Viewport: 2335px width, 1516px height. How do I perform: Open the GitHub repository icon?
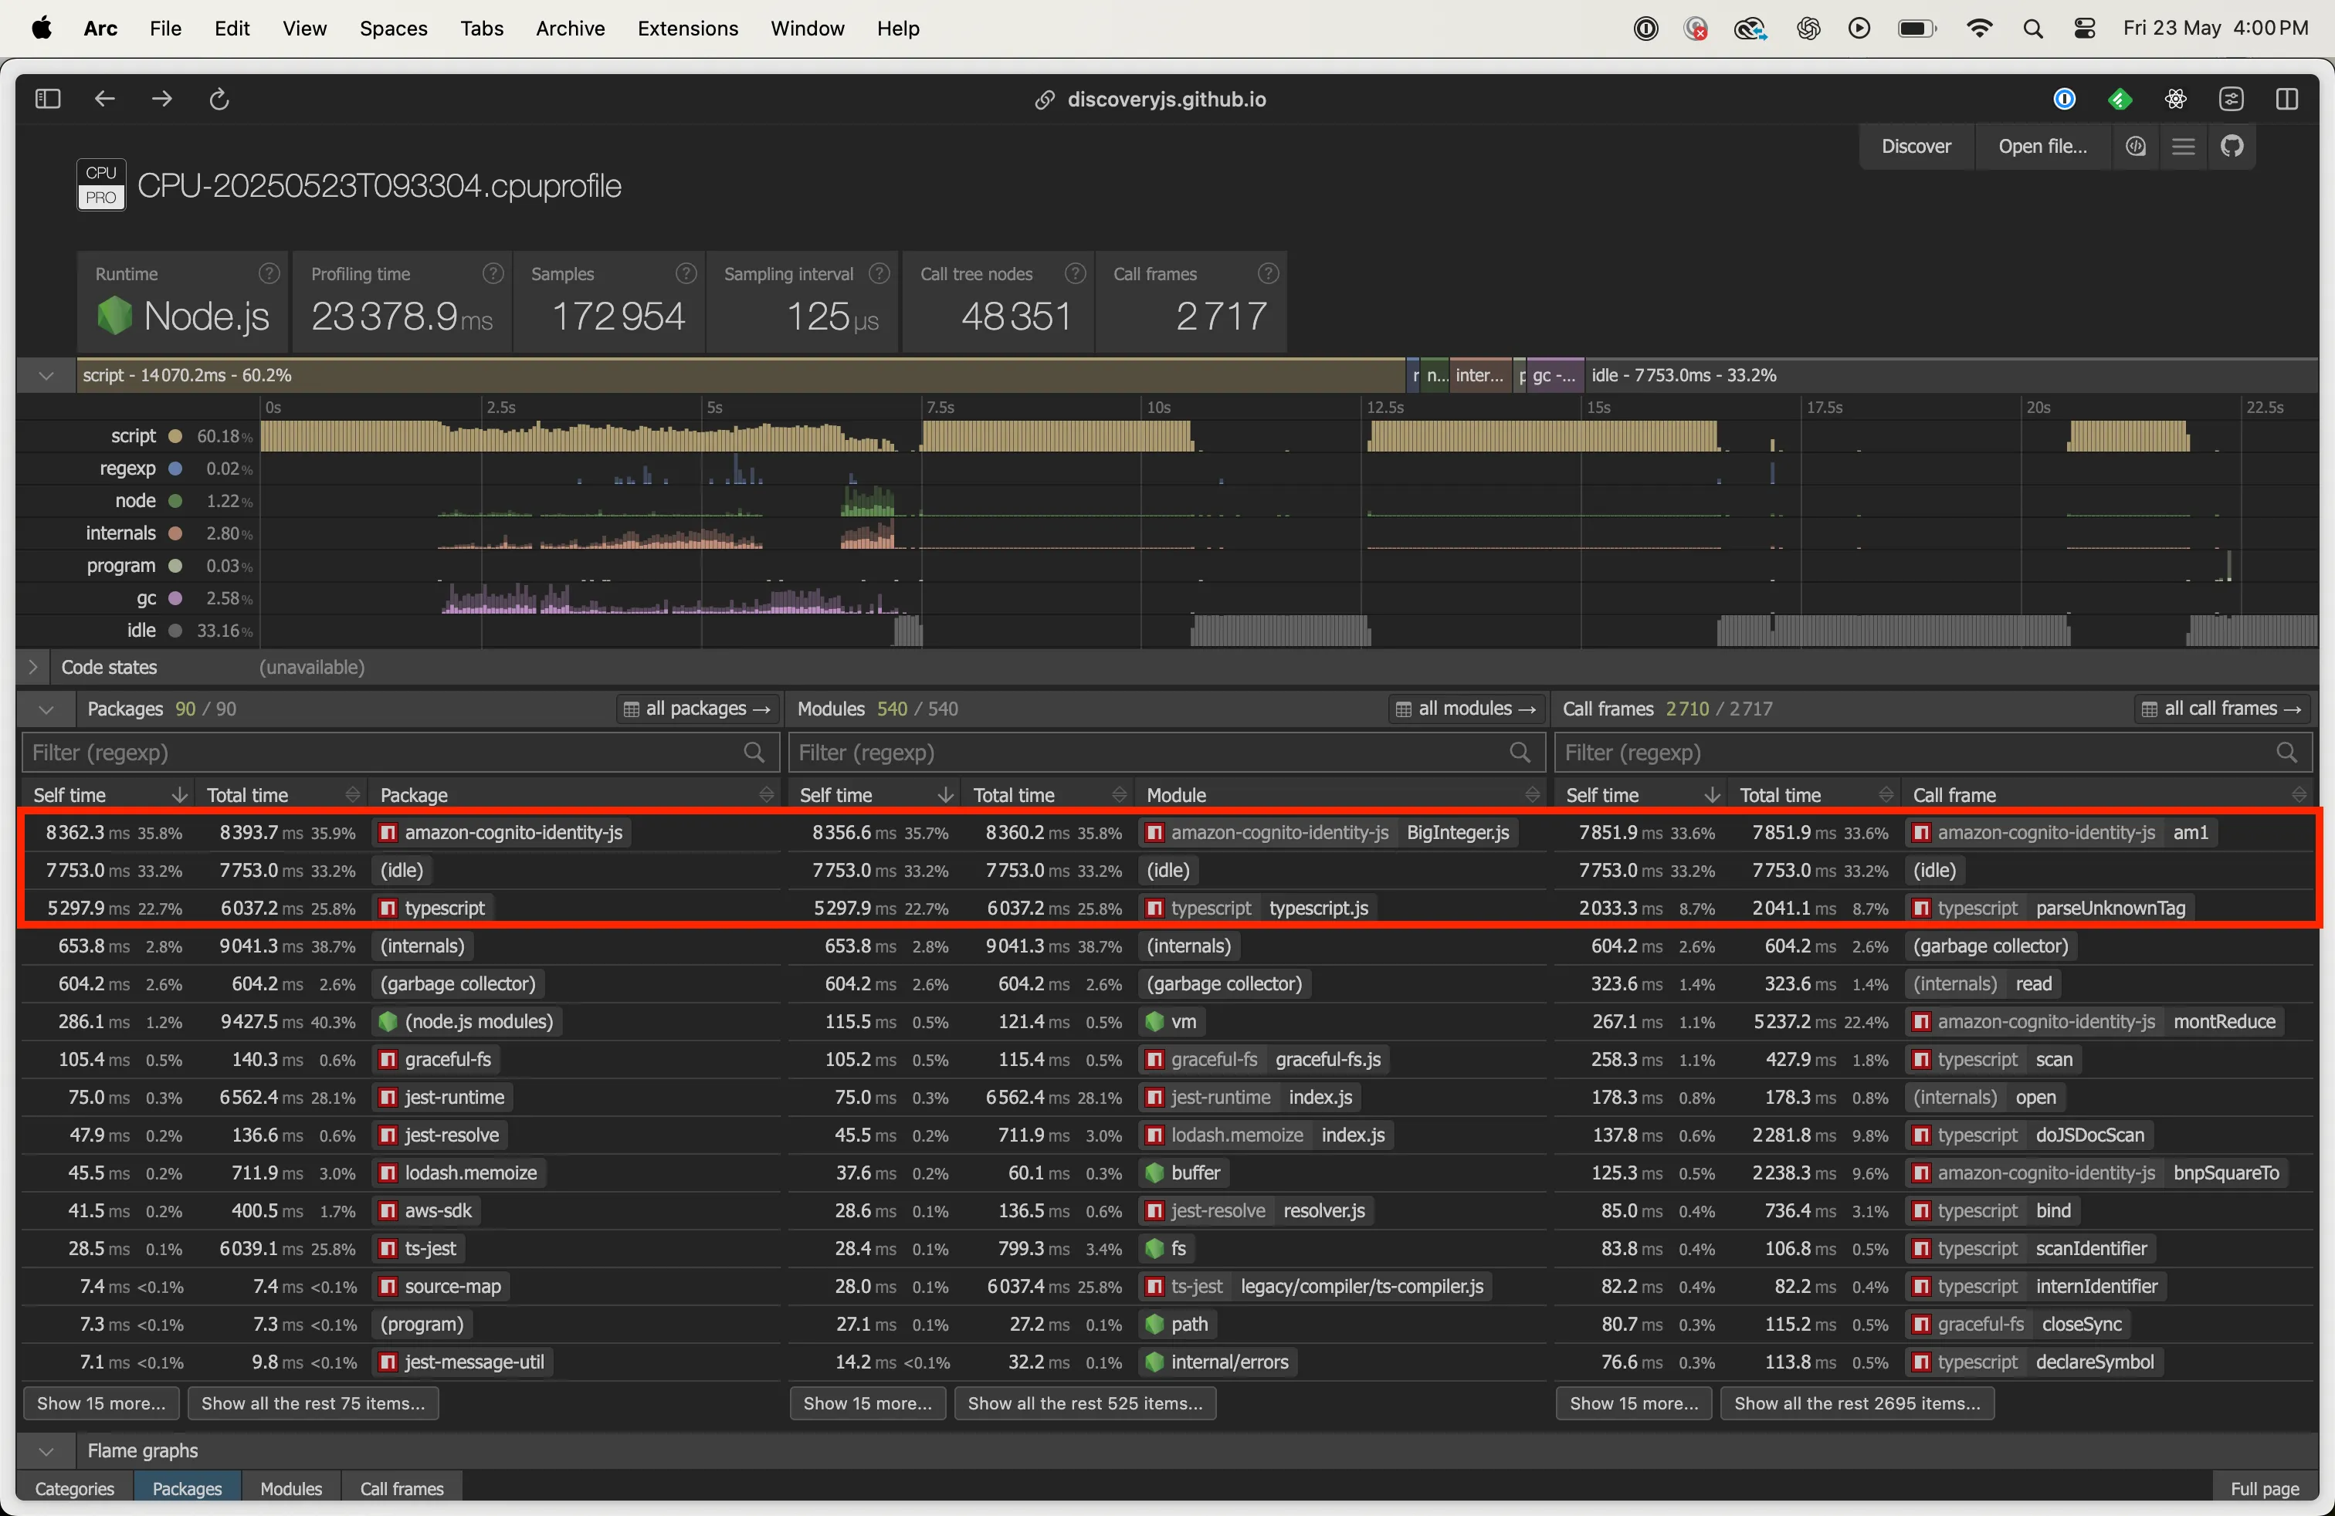tap(2232, 146)
